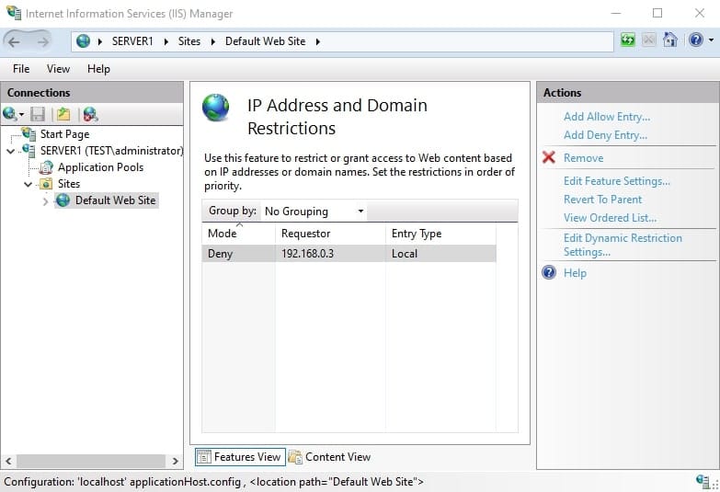The height and width of the screenshot is (492, 720).
Task: Click the Connections horizontal scrollbar thumb
Action: (x=91, y=461)
